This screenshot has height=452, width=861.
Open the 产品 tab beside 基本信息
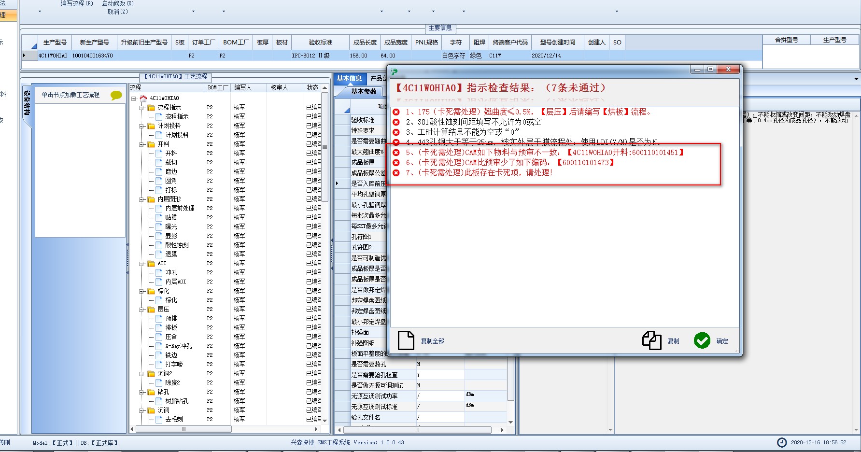pyautogui.click(x=378, y=78)
